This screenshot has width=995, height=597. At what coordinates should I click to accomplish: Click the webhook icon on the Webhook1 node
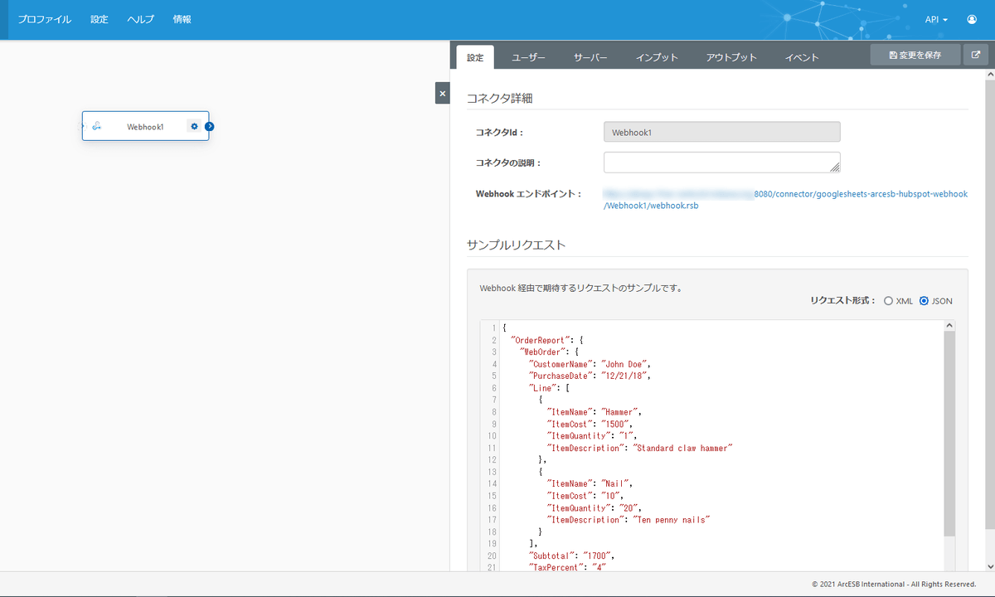tap(97, 127)
